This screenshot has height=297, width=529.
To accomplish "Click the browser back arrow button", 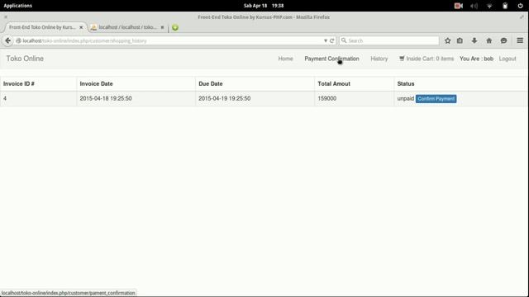I will 7,40.
